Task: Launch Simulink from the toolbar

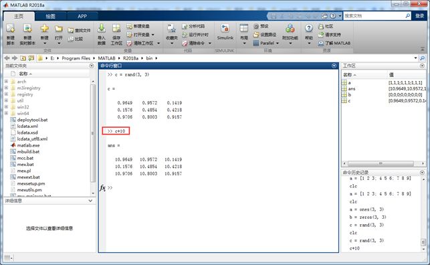Action: [x=225, y=31]
